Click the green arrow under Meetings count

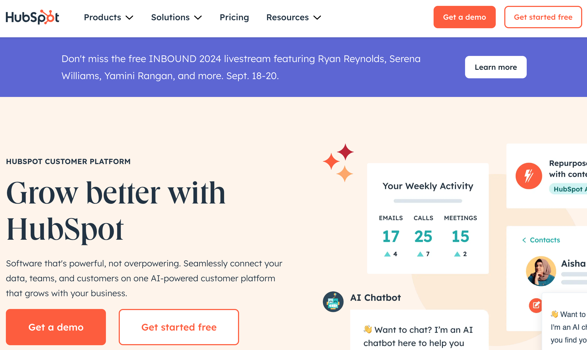[457, 254]
